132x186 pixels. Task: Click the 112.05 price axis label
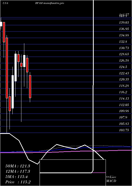point(124,105)
